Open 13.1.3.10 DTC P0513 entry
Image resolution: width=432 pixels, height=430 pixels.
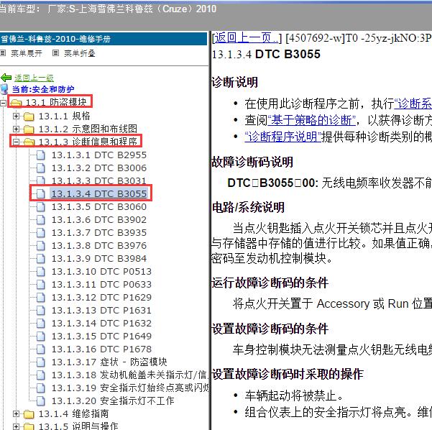point(101,272)
